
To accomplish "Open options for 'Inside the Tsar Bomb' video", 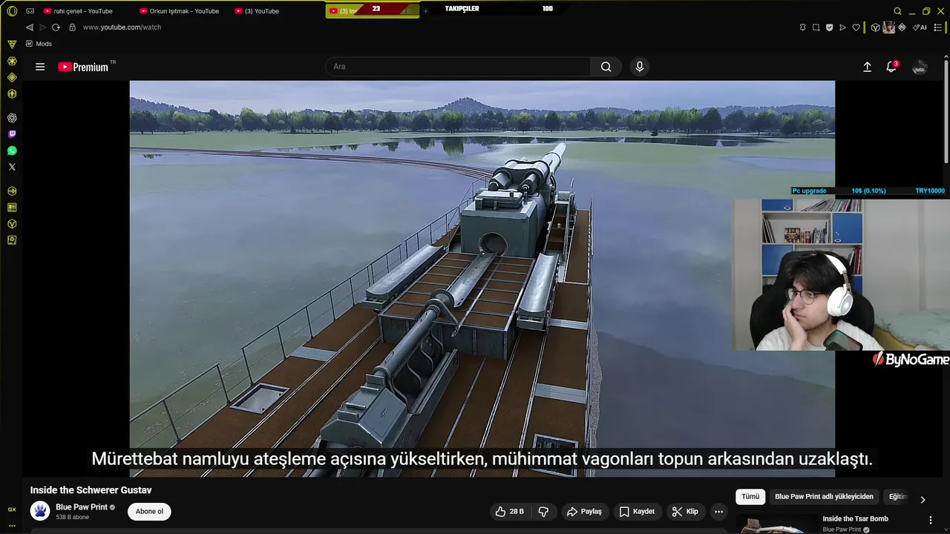I will pos(931,521).
